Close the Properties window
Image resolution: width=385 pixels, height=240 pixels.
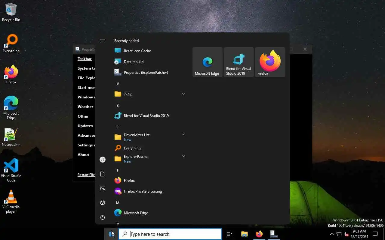(x=305, y=49)
